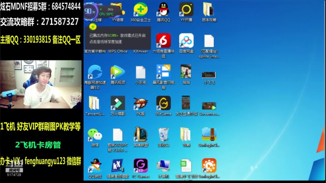
Task: Select the KXmixer icon label
Action: click(x=140, y=51)
